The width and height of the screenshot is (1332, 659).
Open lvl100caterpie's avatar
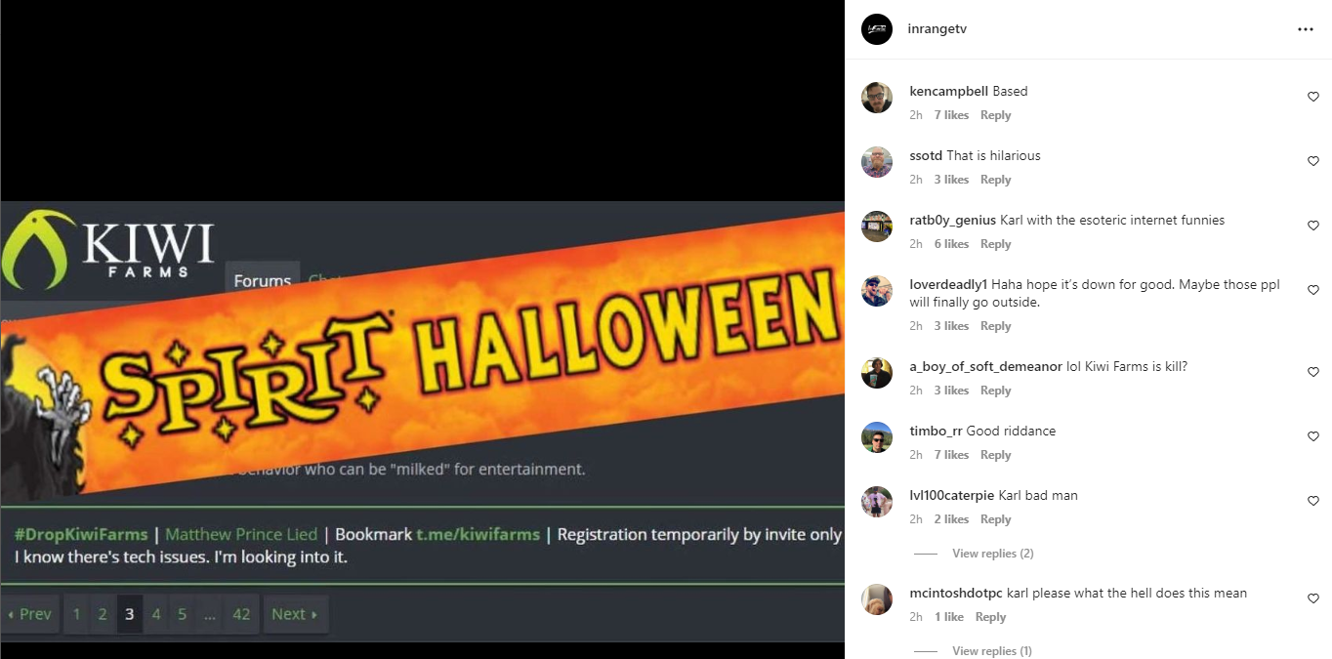[877, 502]
